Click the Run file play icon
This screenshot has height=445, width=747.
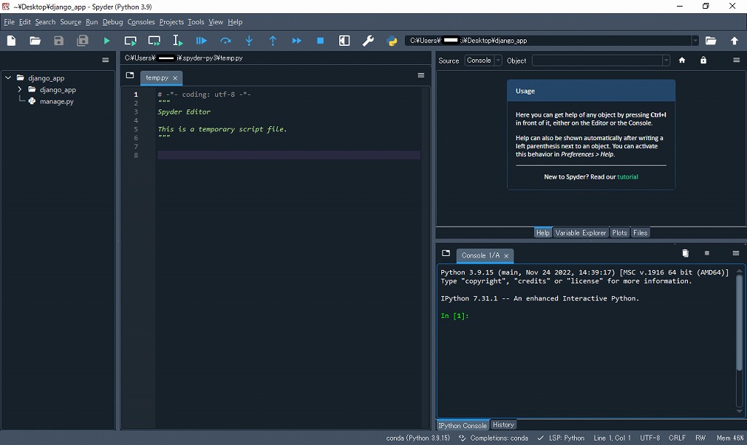pos(107,41)
